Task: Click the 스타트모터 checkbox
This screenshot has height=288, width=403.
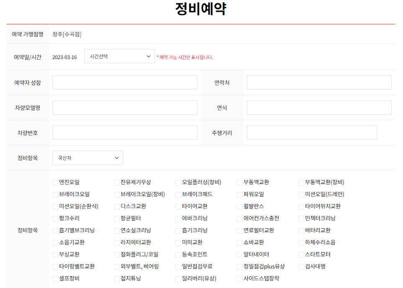Action: [x=301, y=255]
